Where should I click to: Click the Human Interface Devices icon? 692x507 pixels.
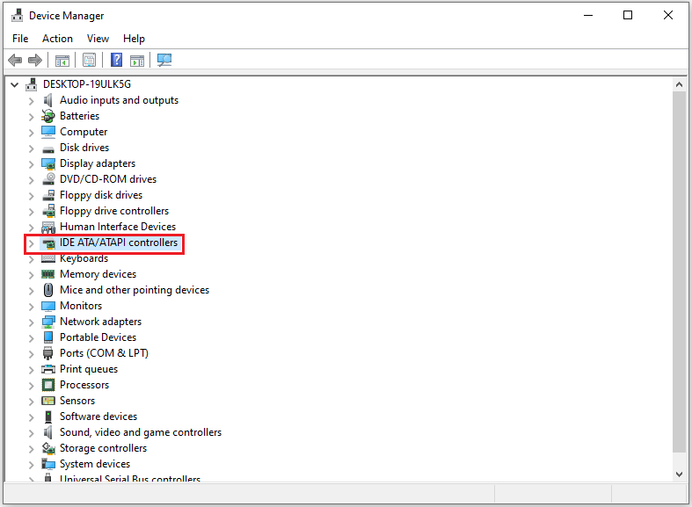48,227
